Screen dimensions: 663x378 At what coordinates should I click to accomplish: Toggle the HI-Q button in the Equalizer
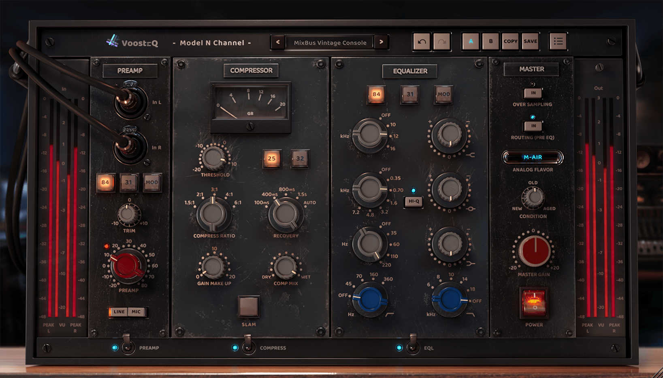click(x=413, y=202)
